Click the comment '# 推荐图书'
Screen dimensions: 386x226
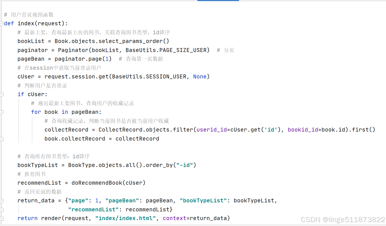32,174
